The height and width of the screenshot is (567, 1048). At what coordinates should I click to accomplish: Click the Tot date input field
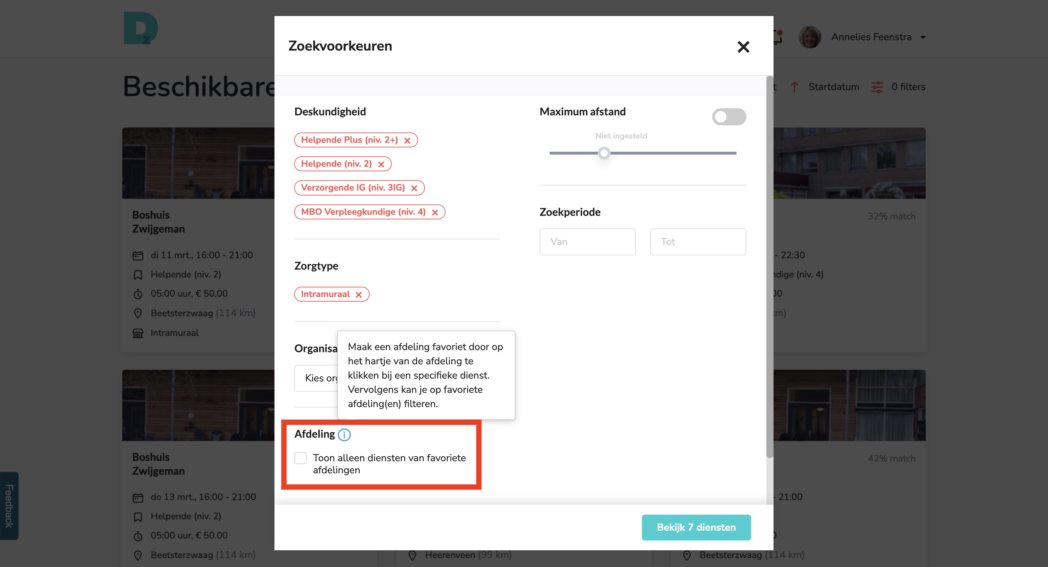[698, 242]
